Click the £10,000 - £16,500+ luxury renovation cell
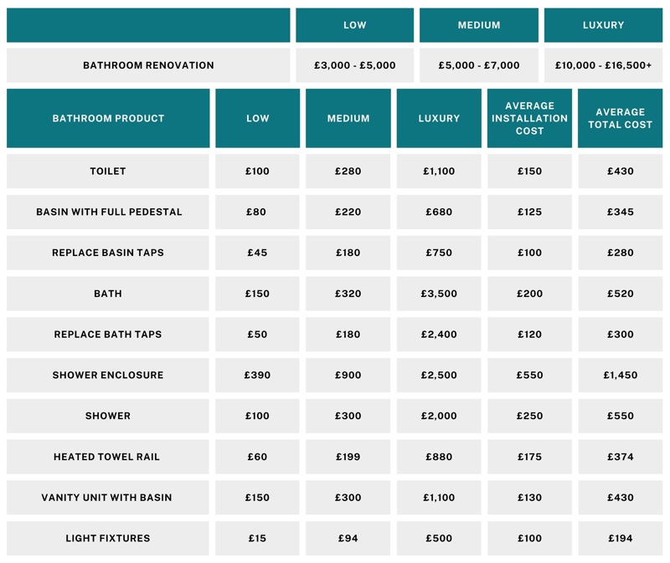 click(603, 65)
